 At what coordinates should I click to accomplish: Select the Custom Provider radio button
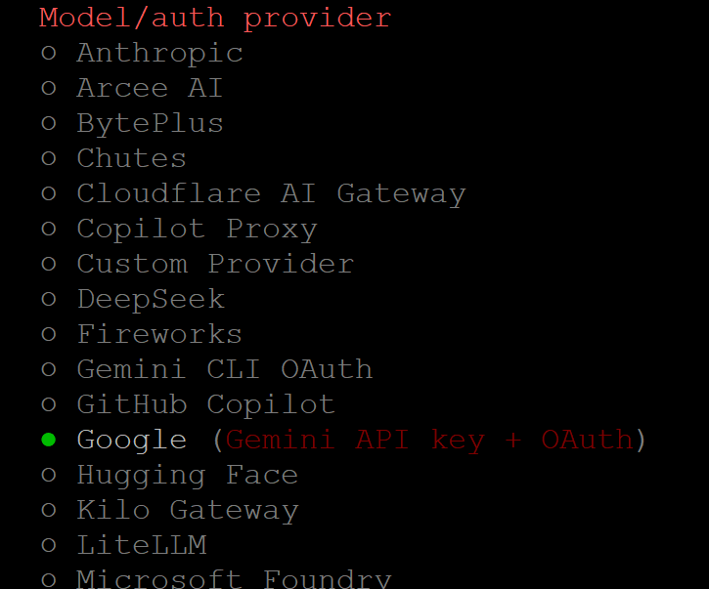coord(49,265)
